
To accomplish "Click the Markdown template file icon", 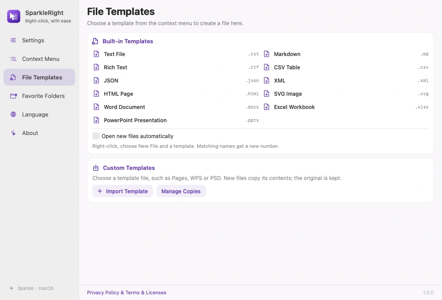I will 267,54.
